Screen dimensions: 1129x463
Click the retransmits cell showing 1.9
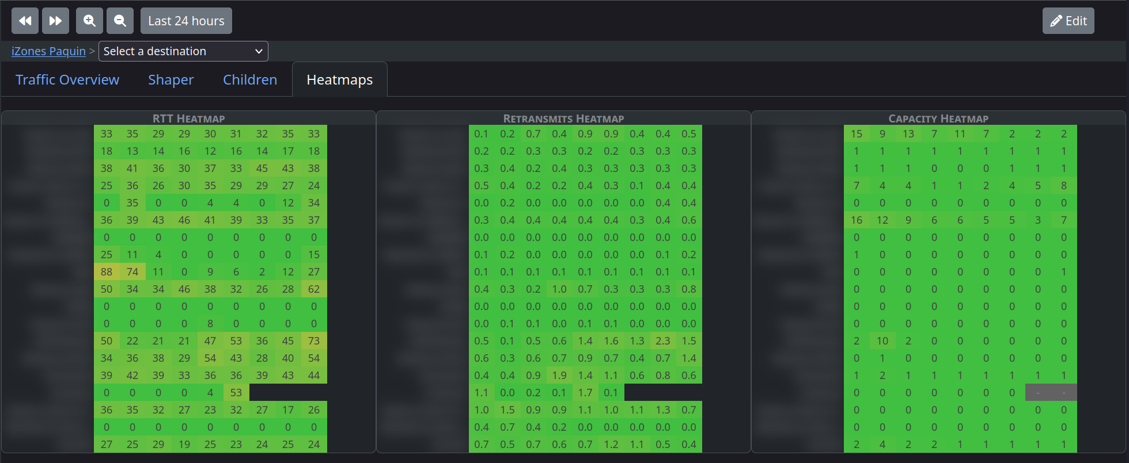[559, 375]
